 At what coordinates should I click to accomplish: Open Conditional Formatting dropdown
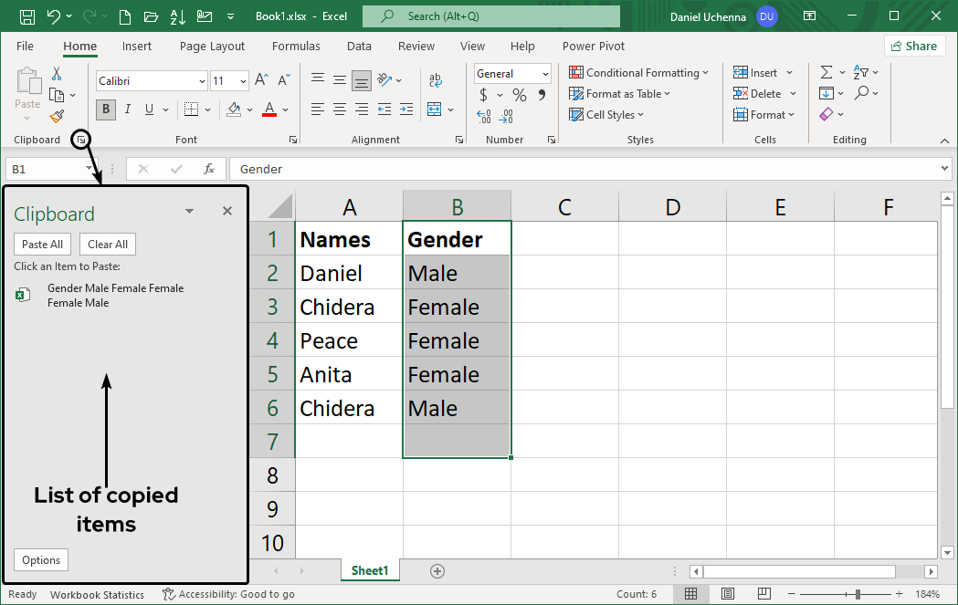(x=638, y=73)
